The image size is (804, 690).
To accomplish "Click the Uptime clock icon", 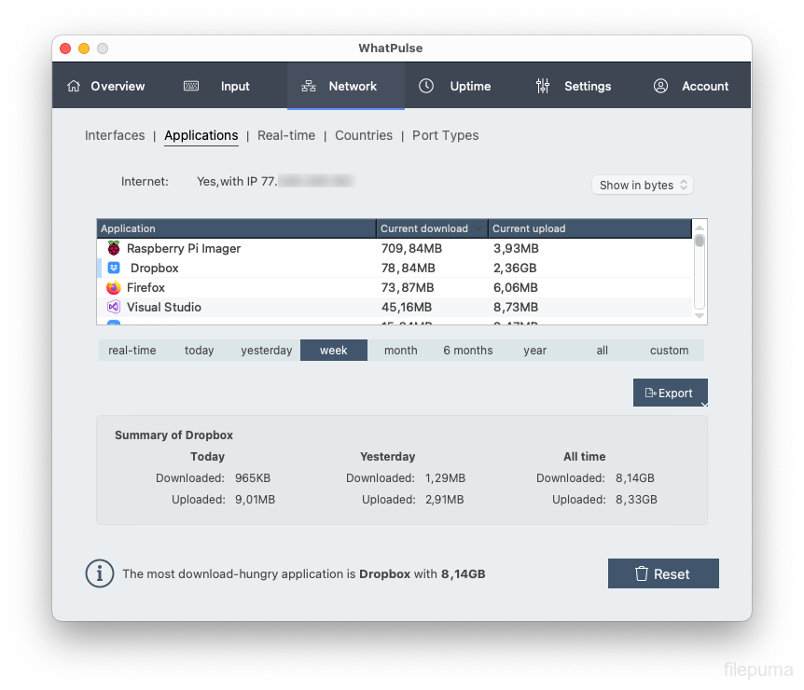I will pos(426,86).
